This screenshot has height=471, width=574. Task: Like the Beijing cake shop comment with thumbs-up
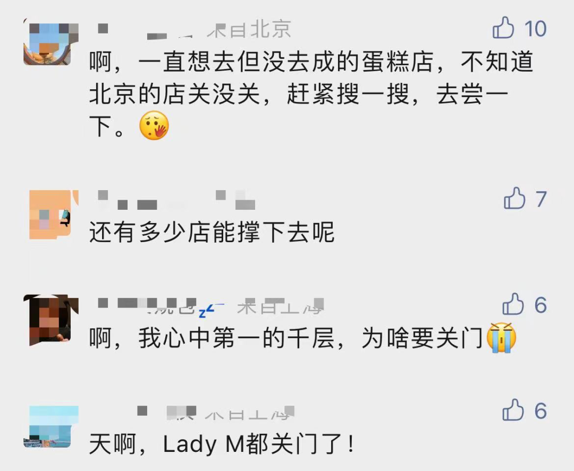tap(503, 28)
